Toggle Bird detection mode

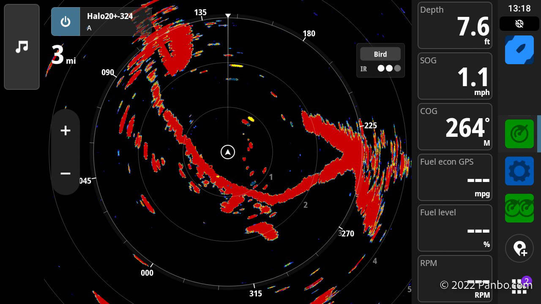pyautogui.click(x=380, y=54)
